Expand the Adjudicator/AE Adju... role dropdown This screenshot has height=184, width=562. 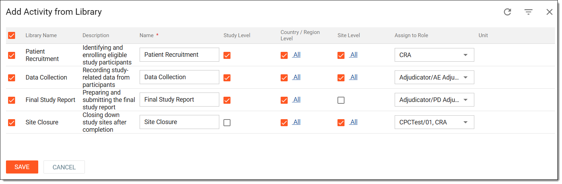tap(434, 77)
